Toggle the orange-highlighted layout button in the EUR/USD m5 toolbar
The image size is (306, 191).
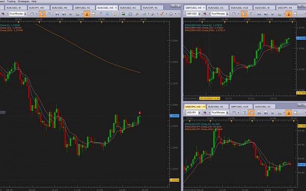click(x=42, y=14)
